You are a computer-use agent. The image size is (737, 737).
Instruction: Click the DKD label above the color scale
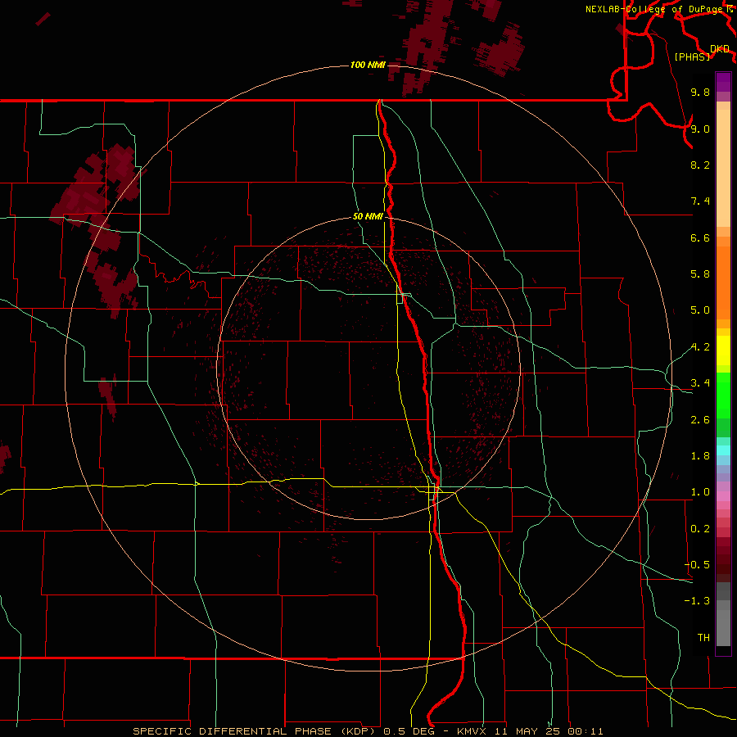(720, 48)
